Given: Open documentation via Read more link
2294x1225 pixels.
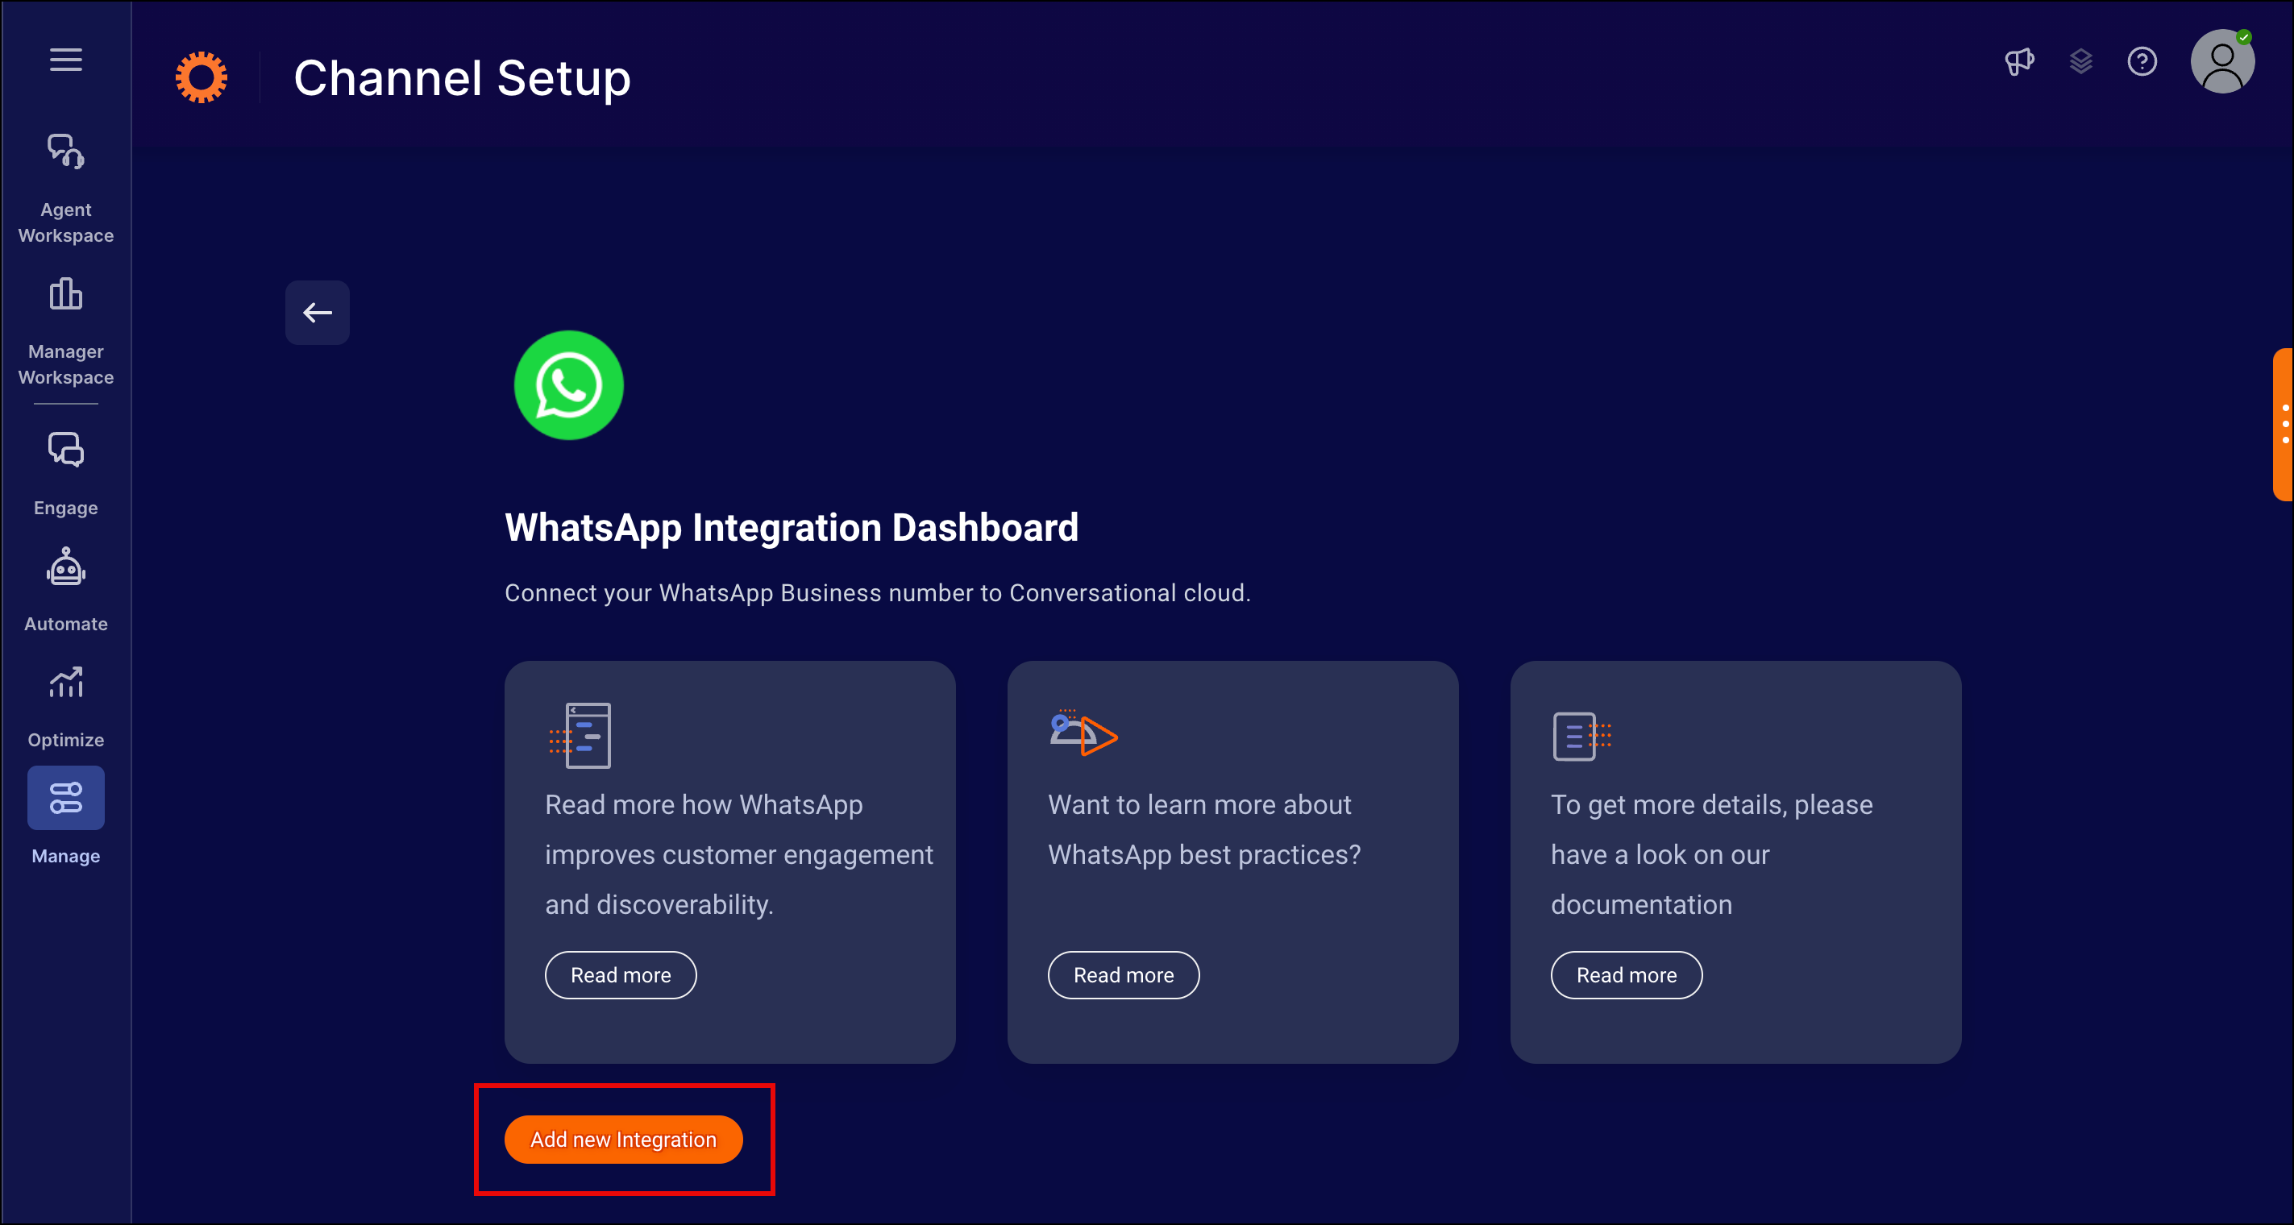Looking at the screenshot, I should (1627, 975).
